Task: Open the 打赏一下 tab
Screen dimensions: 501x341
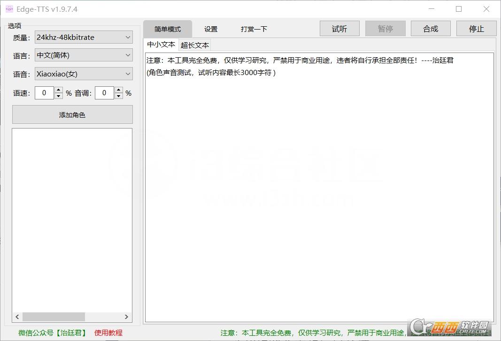Action: (x=254, y=29)
